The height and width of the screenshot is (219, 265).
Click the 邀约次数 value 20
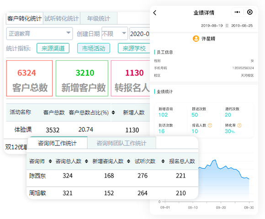(x=228, y=115)
